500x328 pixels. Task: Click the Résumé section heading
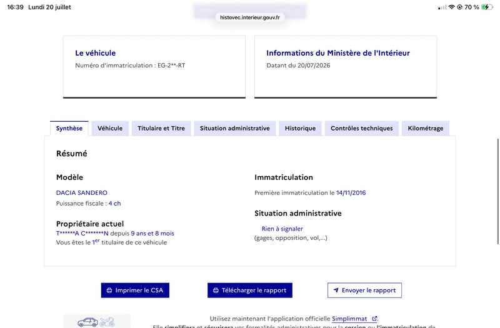pyautogui.click(x=72, y=154)
